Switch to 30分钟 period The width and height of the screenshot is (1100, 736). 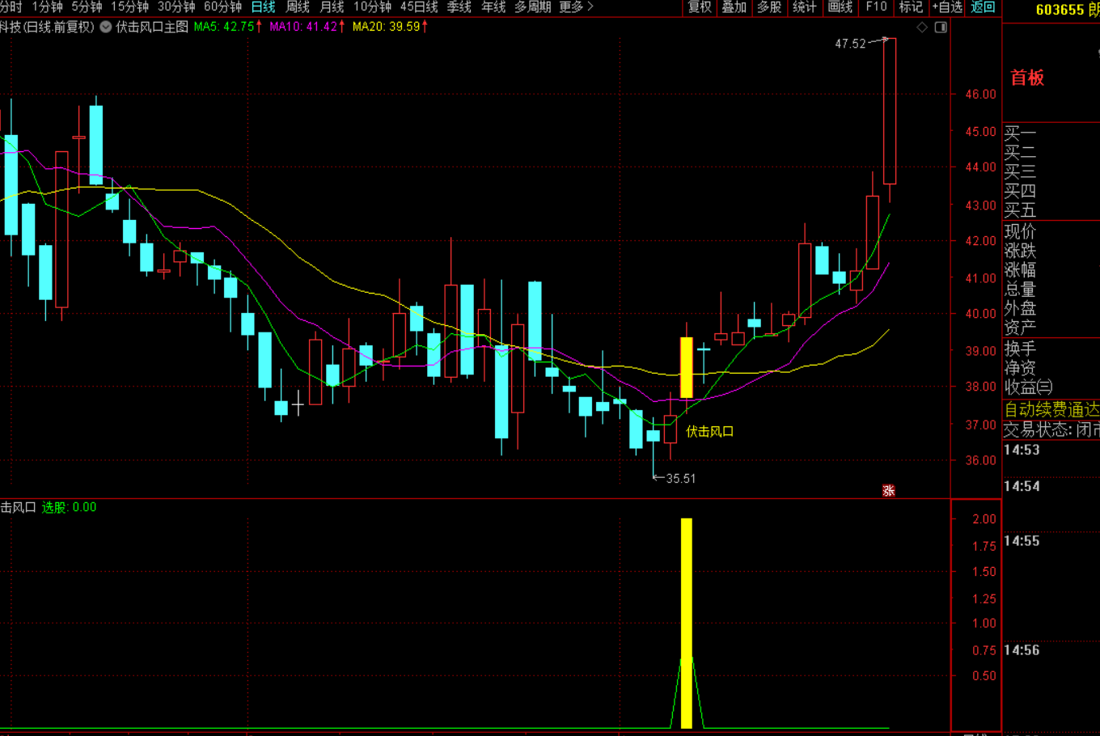click(176, 7)
